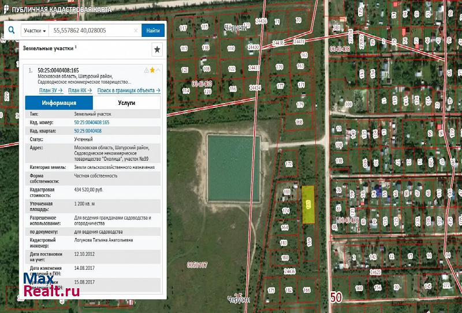Image resolution: width=462 pixels, height=313 pixels.
Task: Click Поиск в границах объекта link
Action: (128, 90)
